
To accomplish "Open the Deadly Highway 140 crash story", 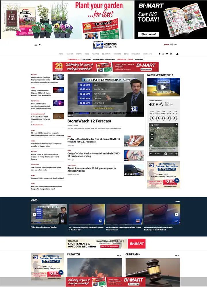I will click(x=41, y=93).
